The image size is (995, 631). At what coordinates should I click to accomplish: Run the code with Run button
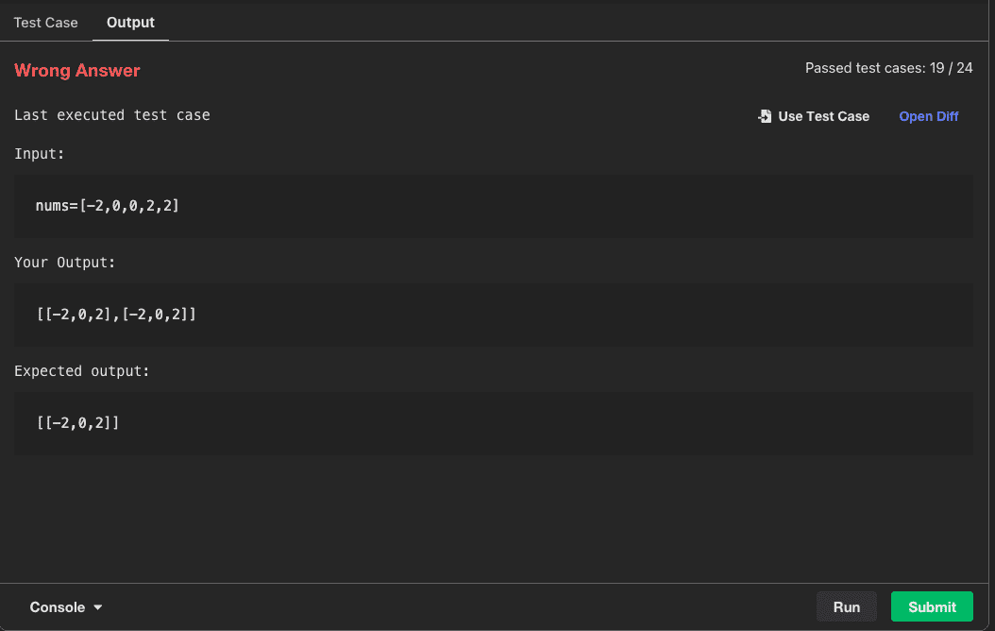[x=846, y=606]
